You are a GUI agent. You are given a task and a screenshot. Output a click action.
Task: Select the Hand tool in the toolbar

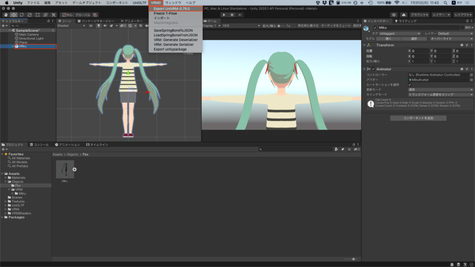coord(5,15)
